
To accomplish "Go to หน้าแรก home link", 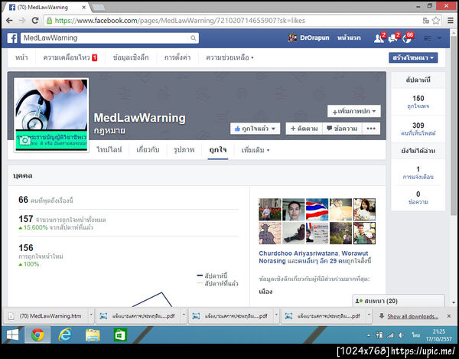I will coord(349,38).
